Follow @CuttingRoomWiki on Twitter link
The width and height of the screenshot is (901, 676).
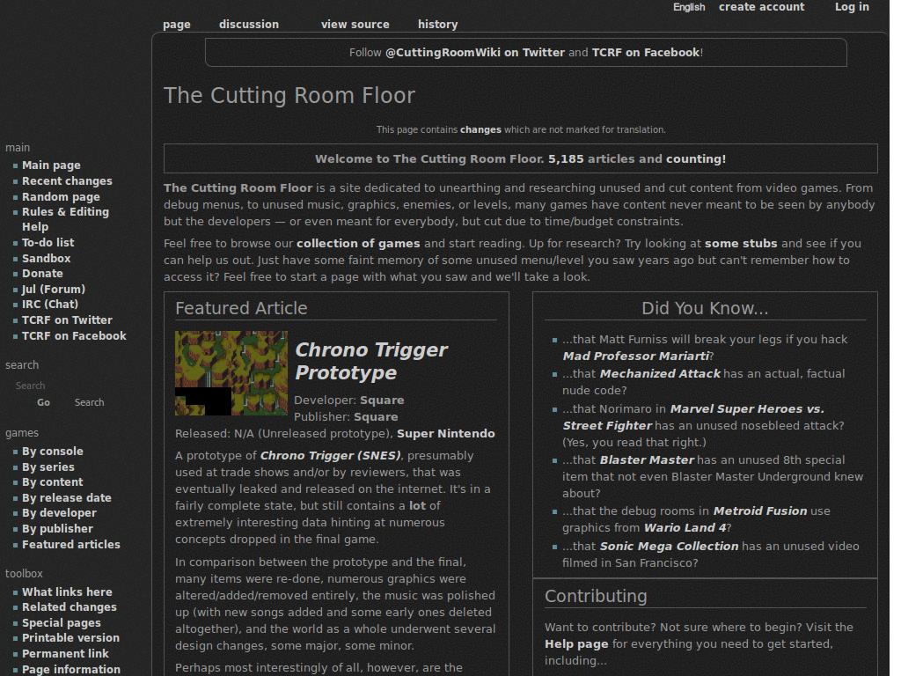click(x=475, y=52)
